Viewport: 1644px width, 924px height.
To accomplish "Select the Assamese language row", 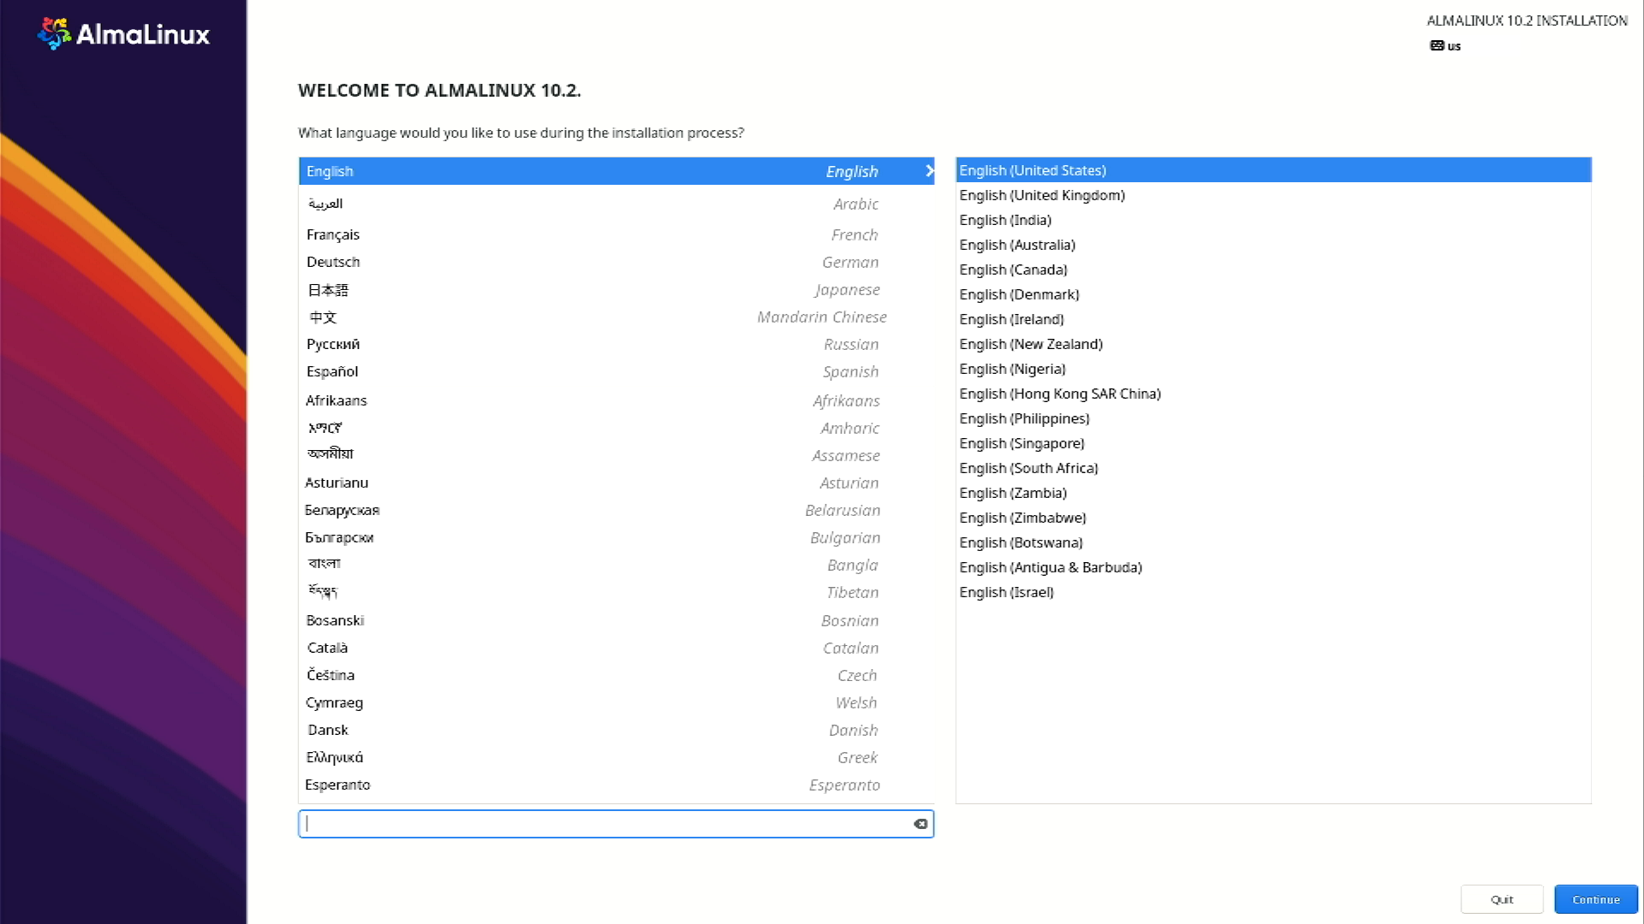I will point(616,455).
